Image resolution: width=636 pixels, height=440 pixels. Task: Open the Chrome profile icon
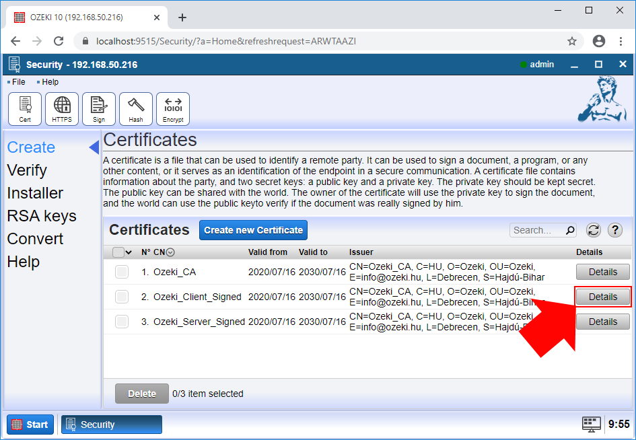(599, 41)
